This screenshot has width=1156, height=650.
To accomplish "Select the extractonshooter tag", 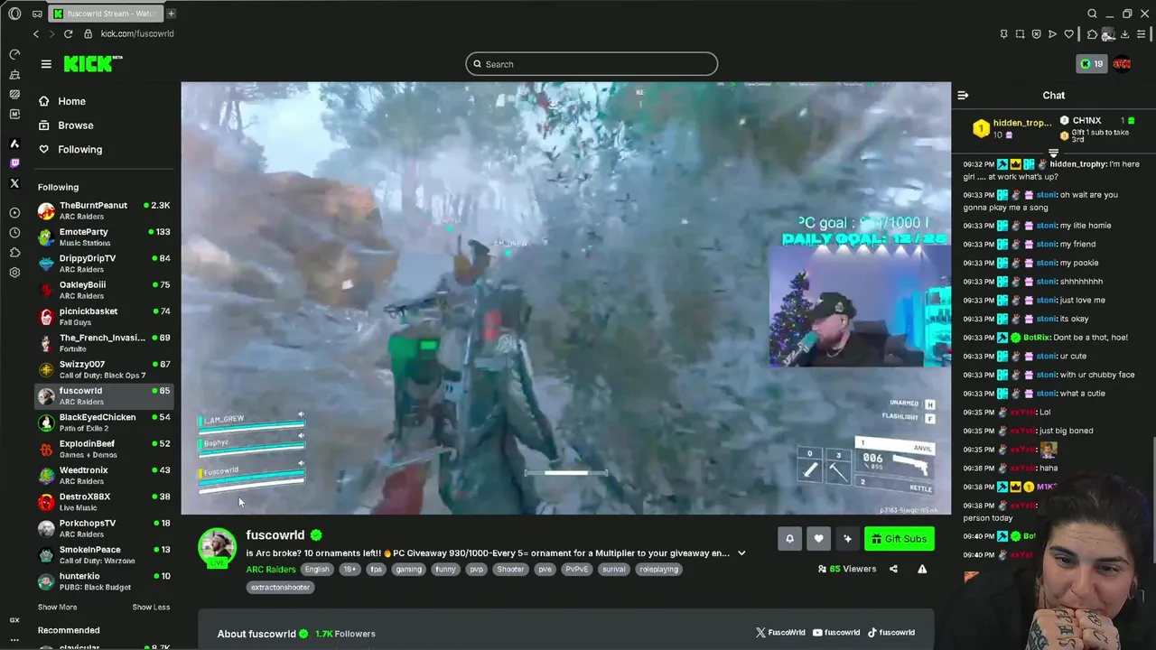I will [x=280, y=587].
